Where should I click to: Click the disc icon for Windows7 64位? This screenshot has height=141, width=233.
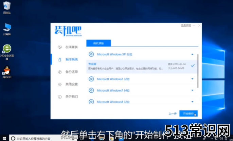(91, 90)
